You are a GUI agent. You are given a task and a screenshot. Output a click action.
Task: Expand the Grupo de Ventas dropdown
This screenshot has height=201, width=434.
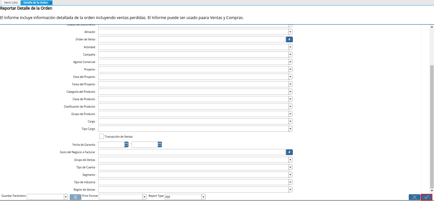pyautogui.click(x=290, y=160)
